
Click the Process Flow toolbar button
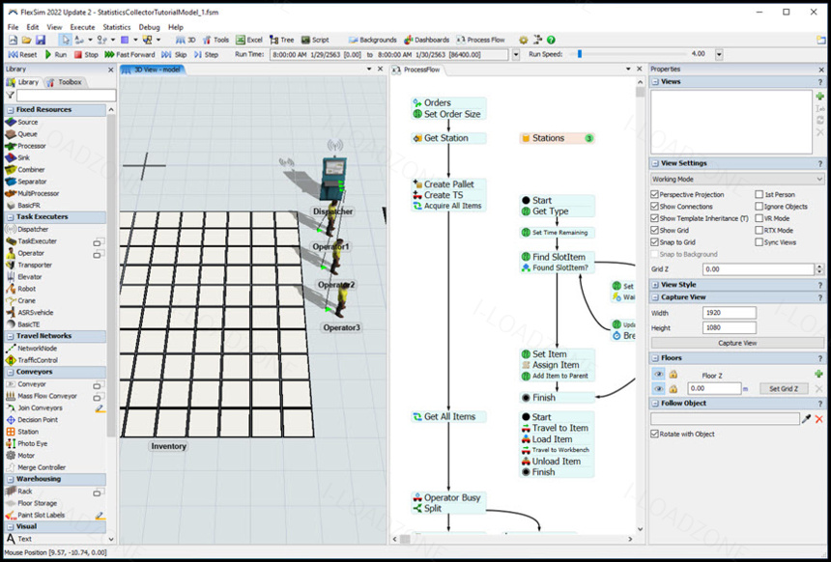coord(480,40)
